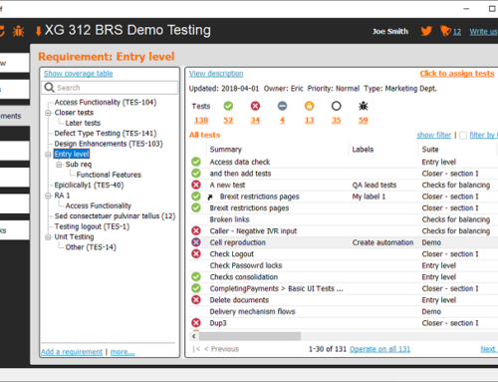This screenshot has height=382, width=498.
Task: Collapse the Unit Testing tree node
Action: pyautogui.click(x=48, y=237)
